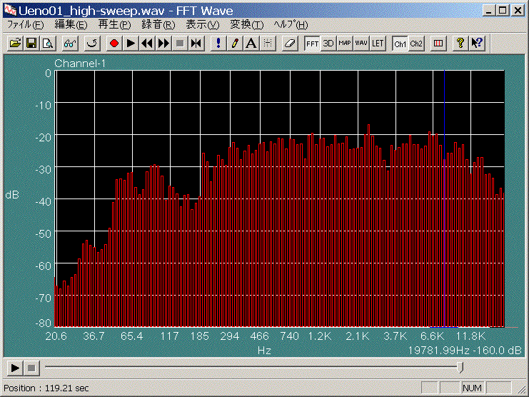Open help with the yellow question mark

coord(460,44)
